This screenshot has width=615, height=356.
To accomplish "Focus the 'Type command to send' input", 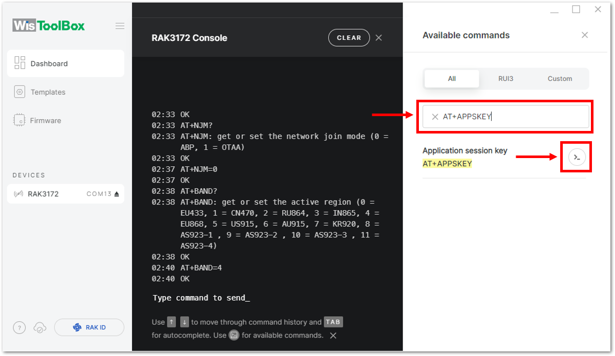I will coord(201,298).
